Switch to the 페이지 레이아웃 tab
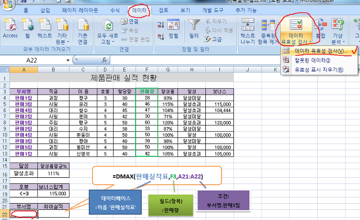 [80, 10]
